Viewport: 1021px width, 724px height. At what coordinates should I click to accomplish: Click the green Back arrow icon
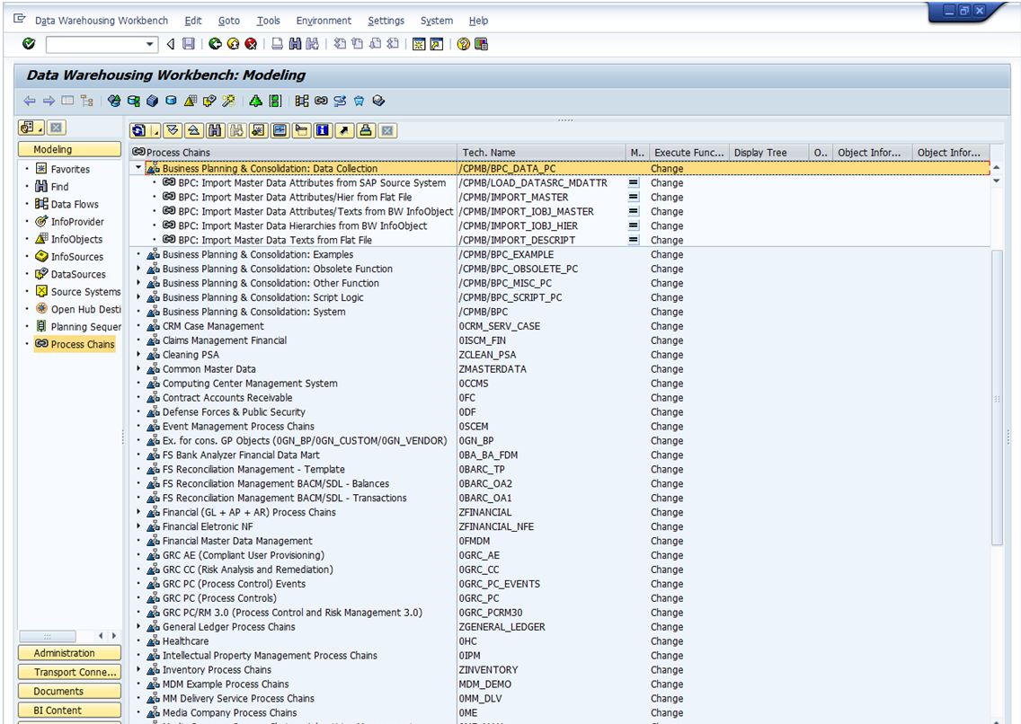pyautogui.click(x=215, y=44)
